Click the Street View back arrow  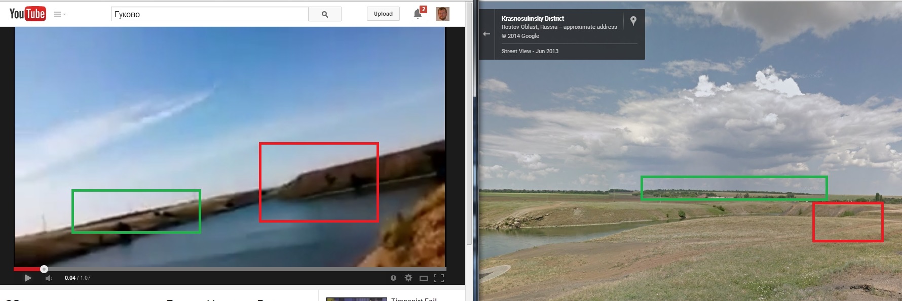coord(486,34)
